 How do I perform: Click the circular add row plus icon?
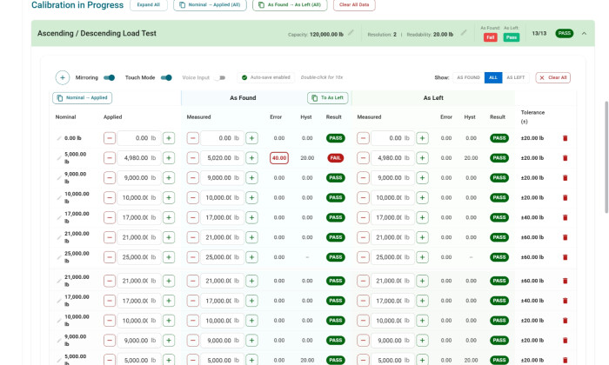coord(63,77)
